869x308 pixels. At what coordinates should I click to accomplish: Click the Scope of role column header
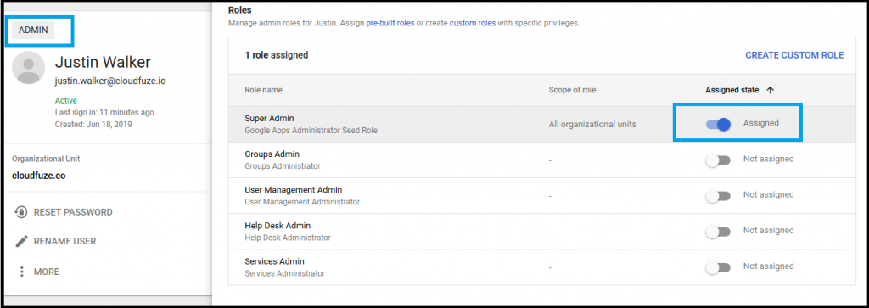(x=572, y=90)
